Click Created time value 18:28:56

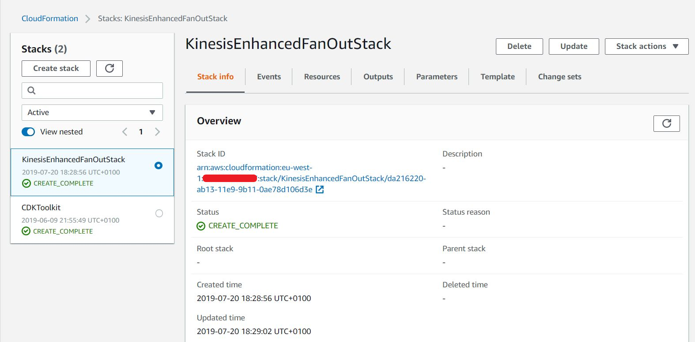254,298
